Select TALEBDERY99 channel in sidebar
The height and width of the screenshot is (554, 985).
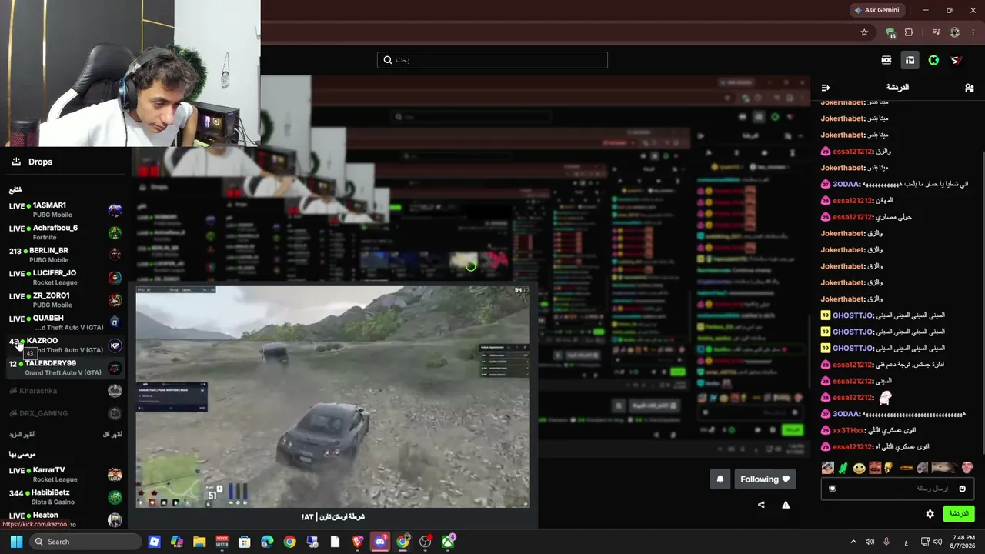coord(65,368)
